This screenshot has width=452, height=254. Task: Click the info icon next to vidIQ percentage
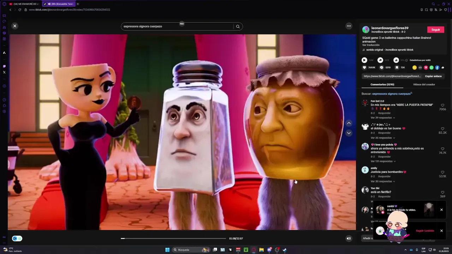tap(406, 60)
